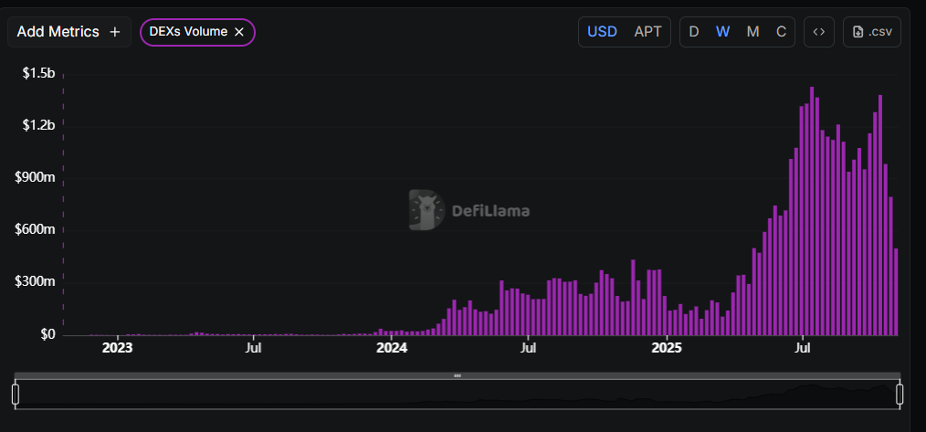
Task: Download chart data with .csv button
Action: tap(872, 32)
